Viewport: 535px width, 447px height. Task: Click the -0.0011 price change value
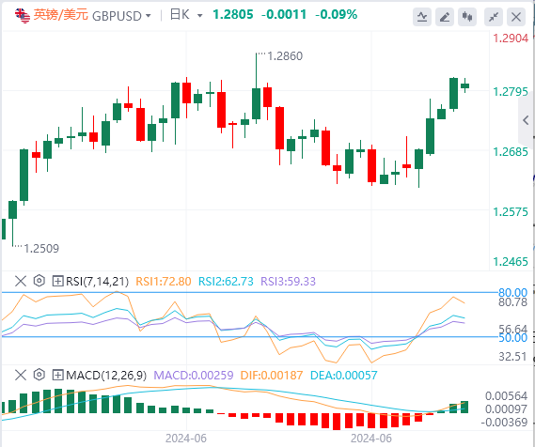click(x=284, y=14)
